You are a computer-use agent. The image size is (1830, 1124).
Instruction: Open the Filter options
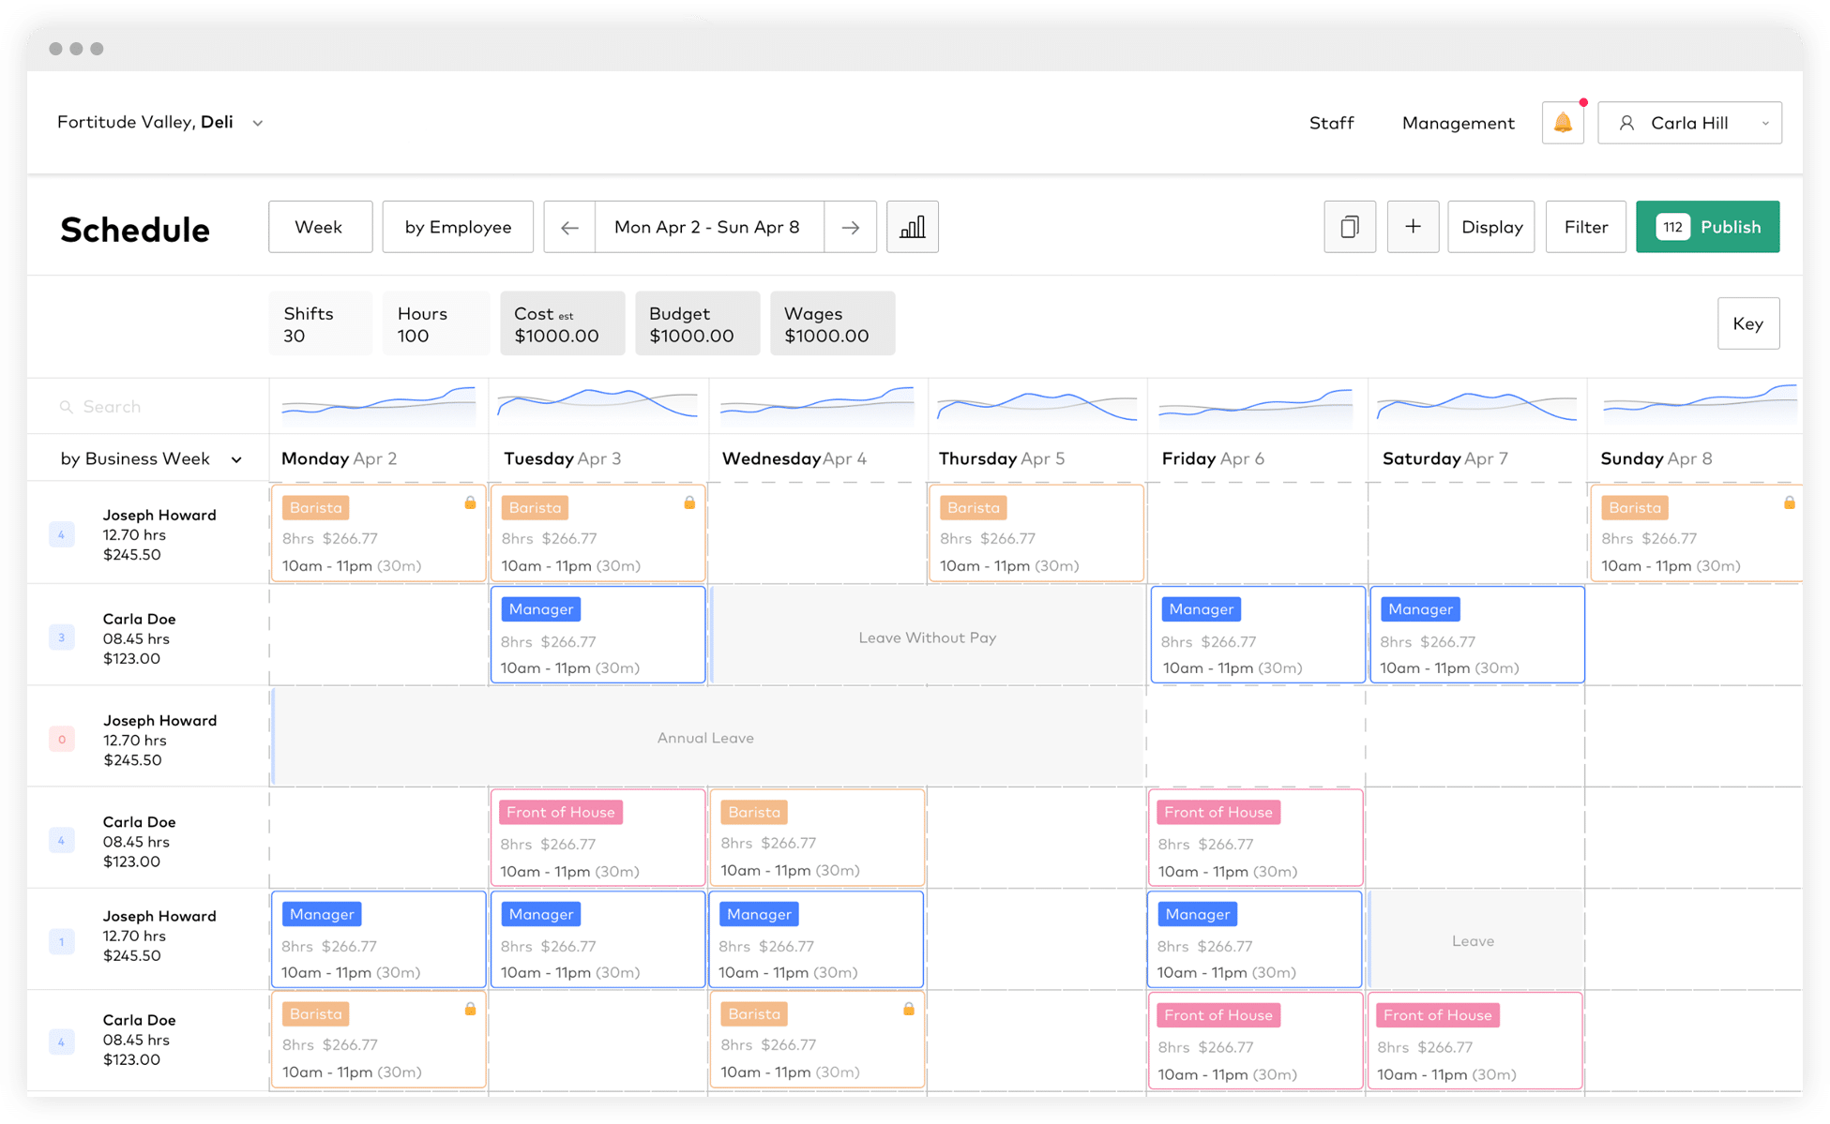click(1585, 227)
